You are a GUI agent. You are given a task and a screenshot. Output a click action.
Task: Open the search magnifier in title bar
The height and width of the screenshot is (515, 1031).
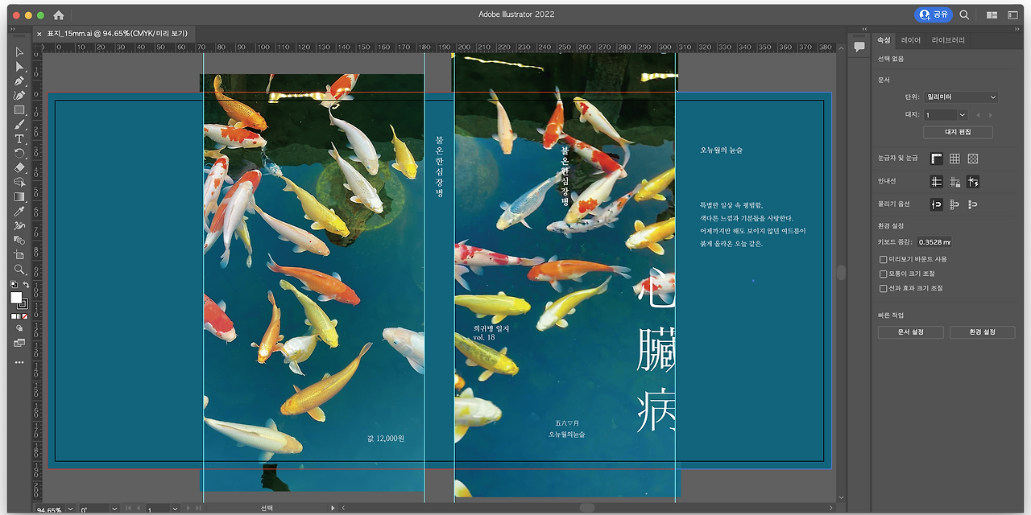pos(964,14)
